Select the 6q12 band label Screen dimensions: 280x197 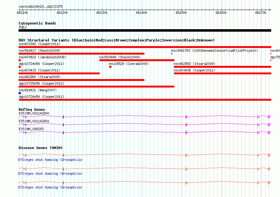click(23, 27)
